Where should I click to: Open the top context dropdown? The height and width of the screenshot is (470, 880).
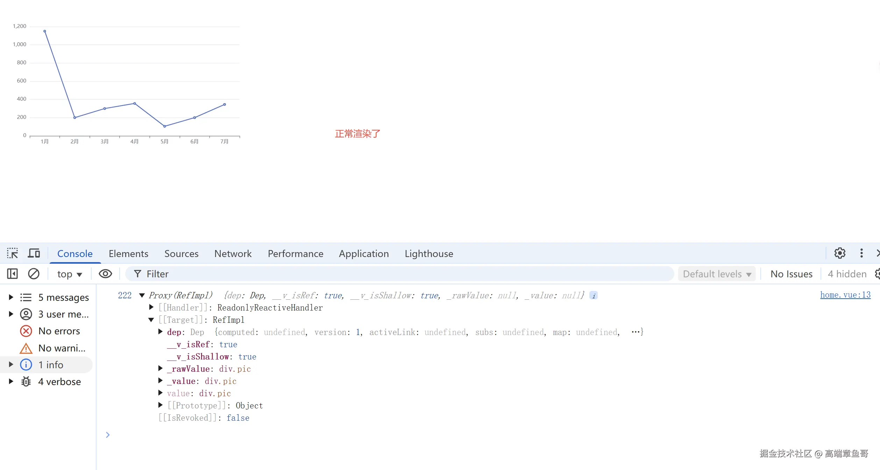coord(70,274)
